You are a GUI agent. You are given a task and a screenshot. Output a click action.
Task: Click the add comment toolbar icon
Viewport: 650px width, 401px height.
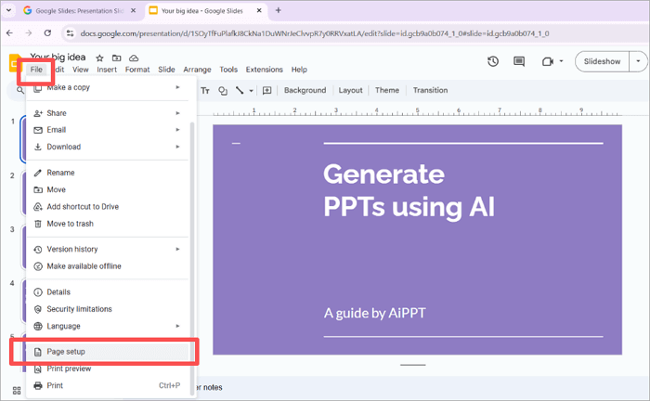(266, 91)
